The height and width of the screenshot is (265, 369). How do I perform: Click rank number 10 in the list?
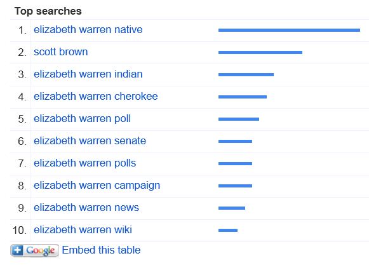[x=20, y=231]
